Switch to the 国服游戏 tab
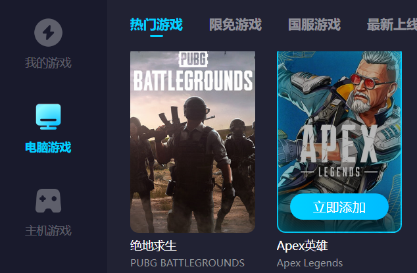The height and width of the screenshot is (273, 417). 314,25
